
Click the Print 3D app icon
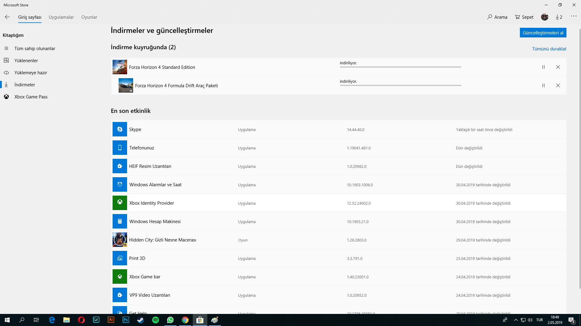click(120, 258)
